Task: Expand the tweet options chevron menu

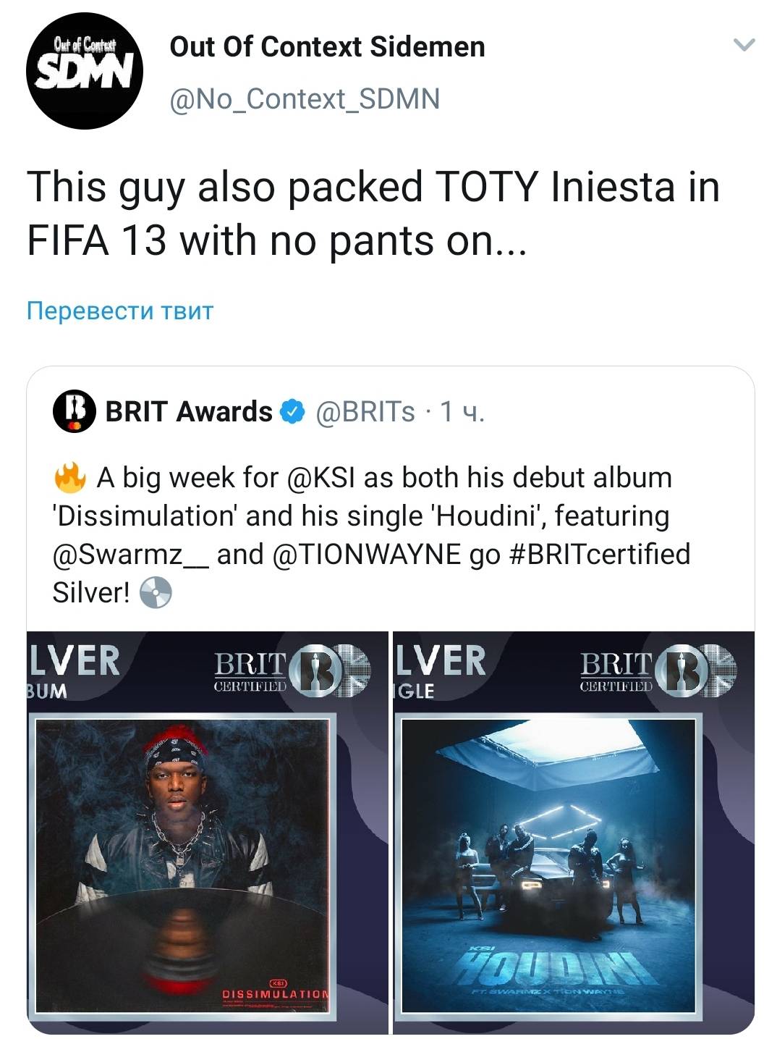Action: pos(744,46)
